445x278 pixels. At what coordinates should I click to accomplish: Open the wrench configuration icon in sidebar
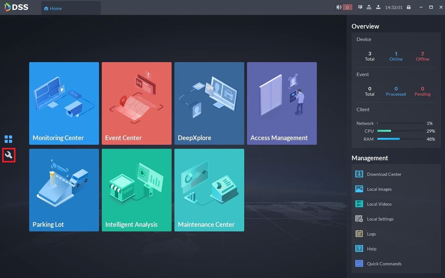[8, 155]
